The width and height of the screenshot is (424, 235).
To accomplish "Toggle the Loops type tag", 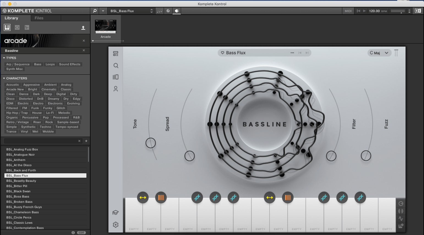I will click(50, 64).
